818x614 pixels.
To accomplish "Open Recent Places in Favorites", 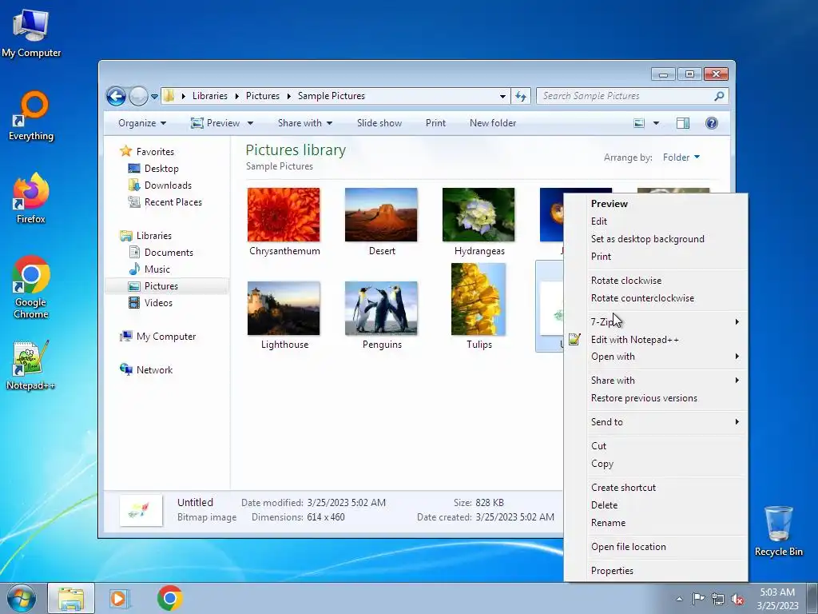I will click(x=166, y=202).
